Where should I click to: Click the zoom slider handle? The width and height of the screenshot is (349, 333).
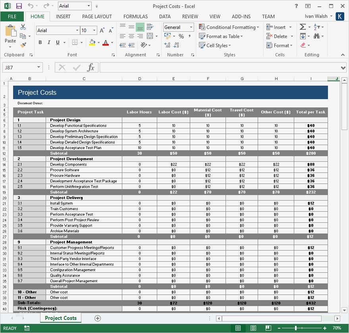296,328
